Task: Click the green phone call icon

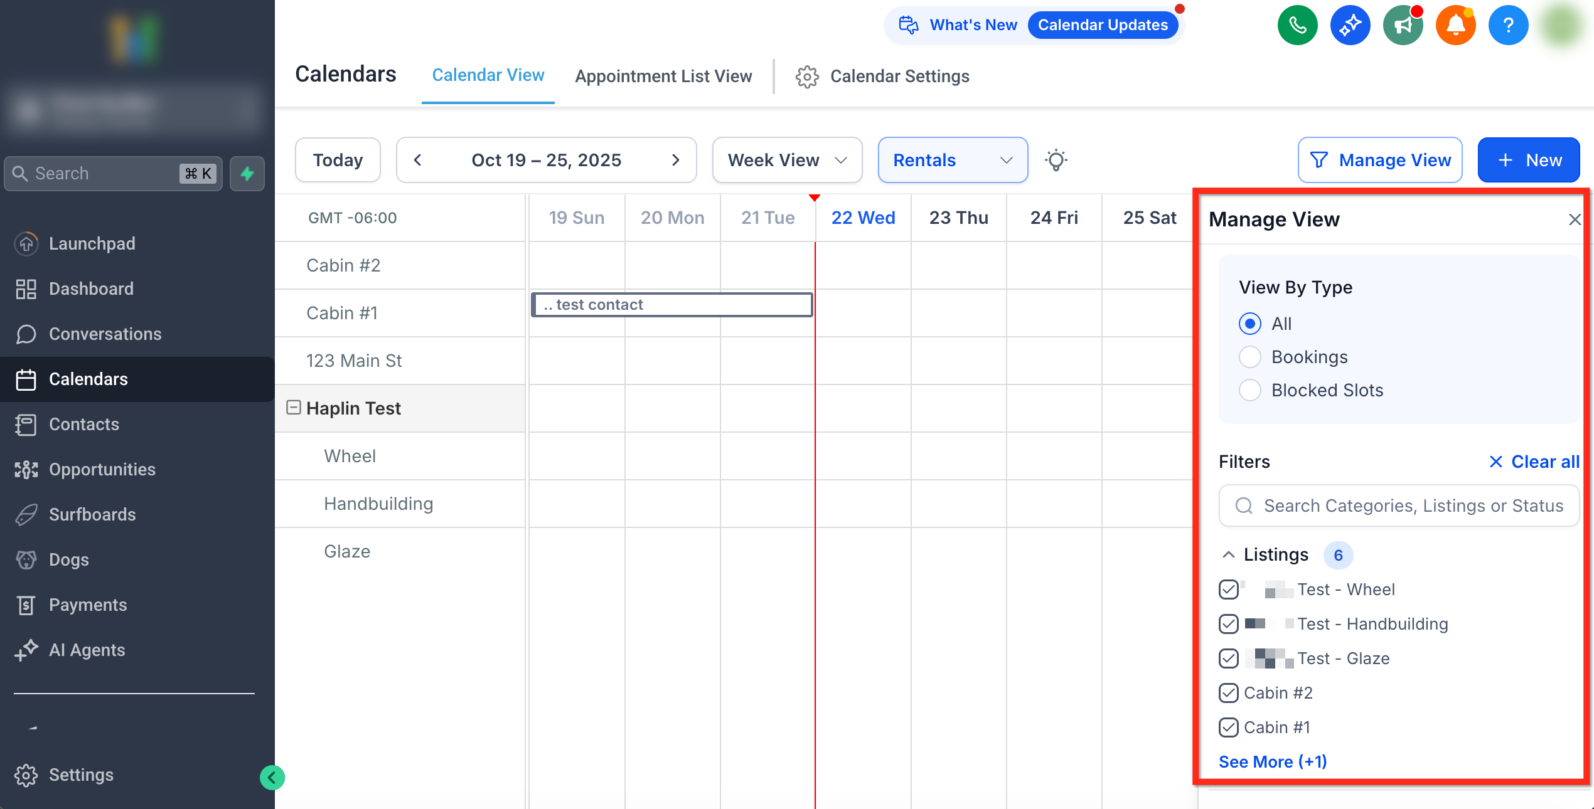Action: (1297, 25)
